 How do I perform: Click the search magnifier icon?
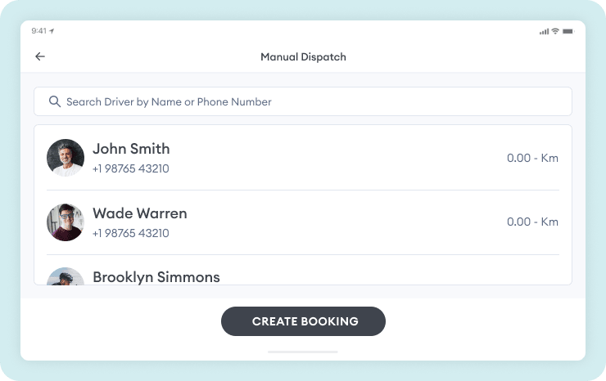coord(55,101)
